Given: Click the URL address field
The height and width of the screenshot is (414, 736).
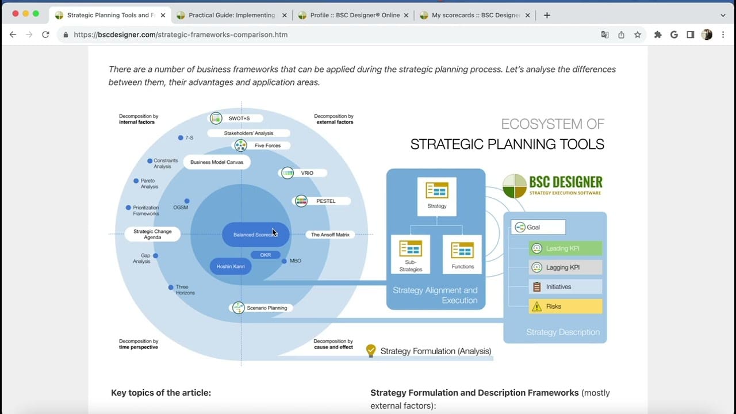Looking at the screenshot, I should pyautogui.click(x=328, y=34).
